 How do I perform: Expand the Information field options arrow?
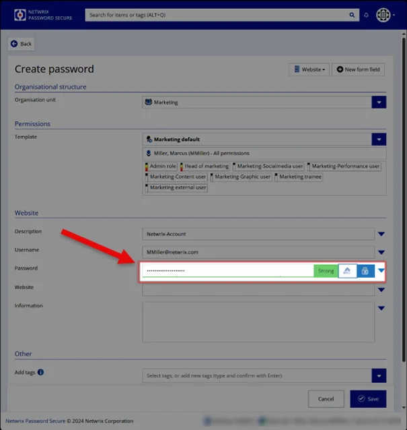pyautogui.click(x=381, y=308)
